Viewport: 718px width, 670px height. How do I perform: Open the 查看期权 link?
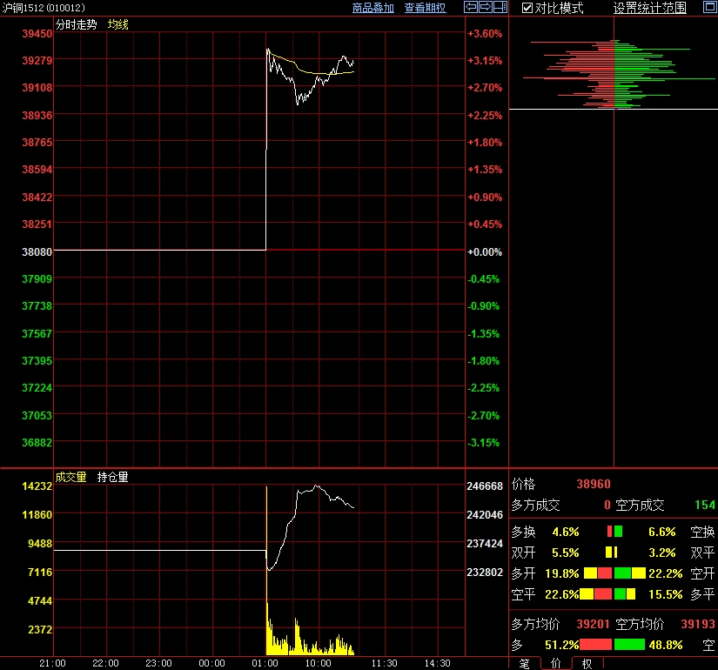click(425, 8)
